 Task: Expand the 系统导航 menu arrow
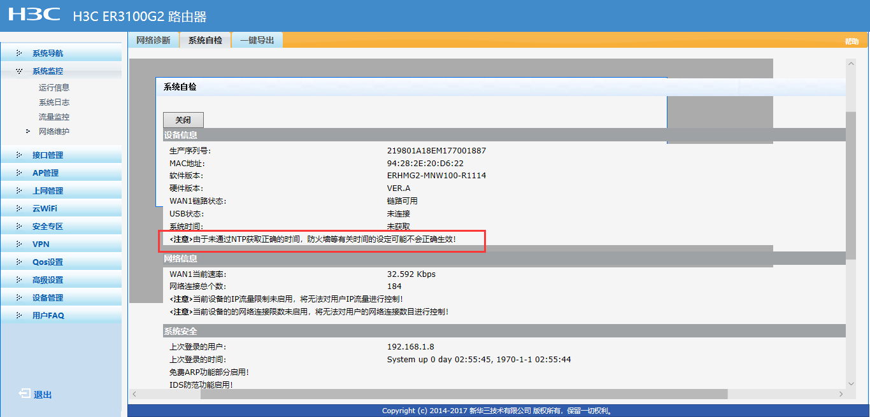(19, 53)
